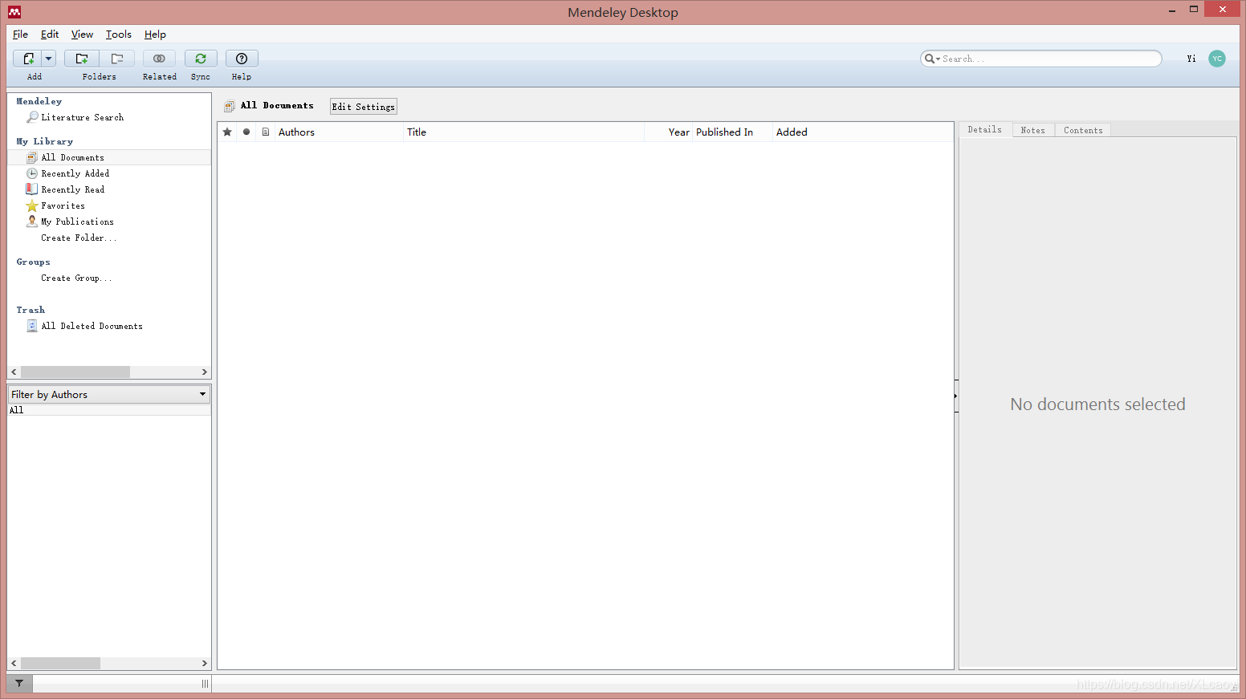Sort by attached file column header icon
Viewport: 1246px width, 699px height.
click(266, 132)
